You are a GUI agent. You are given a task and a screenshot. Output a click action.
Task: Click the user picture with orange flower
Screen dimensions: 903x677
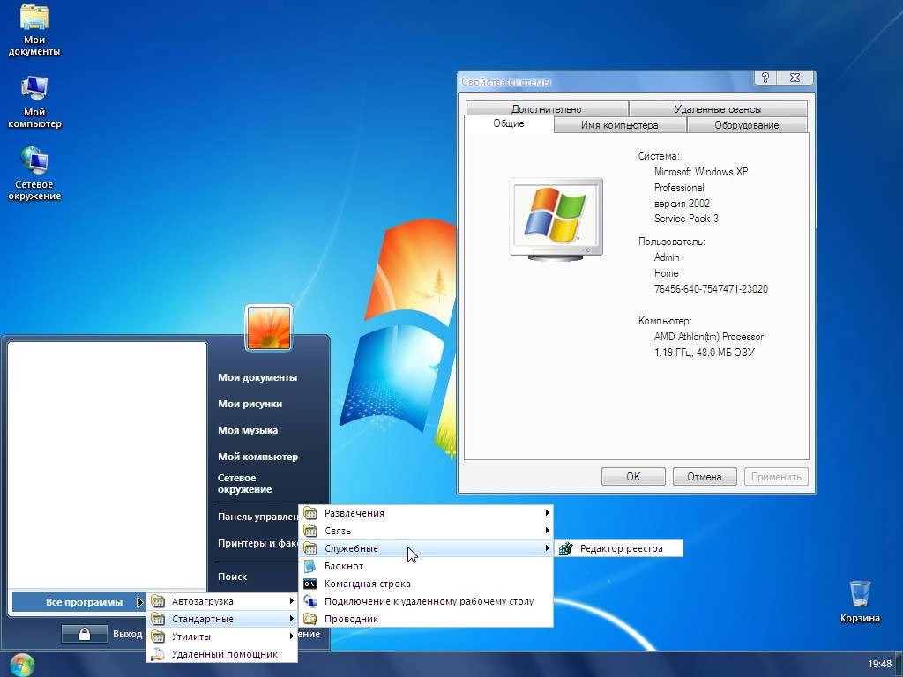(269, 328)
